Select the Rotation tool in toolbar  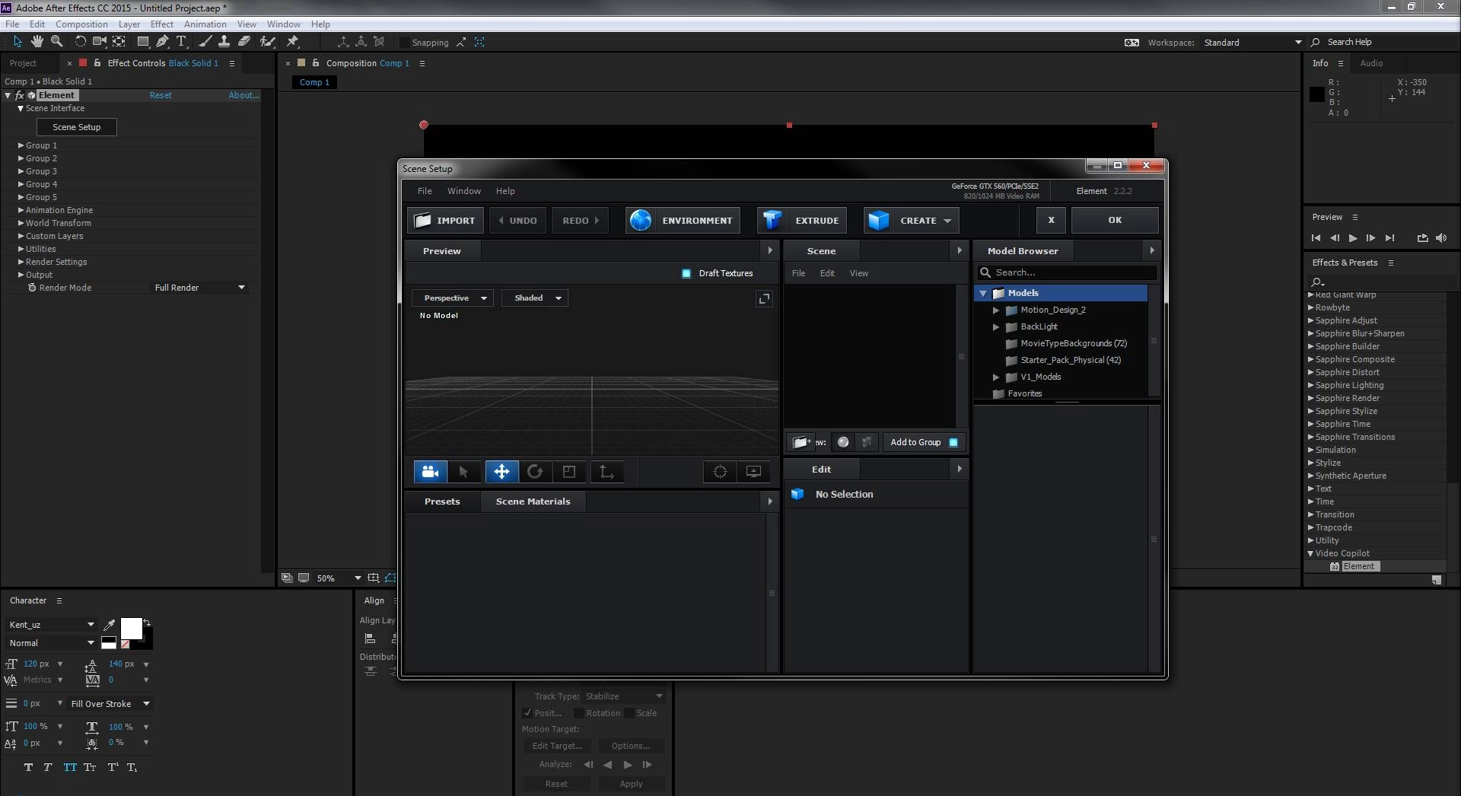coord(80,42)
